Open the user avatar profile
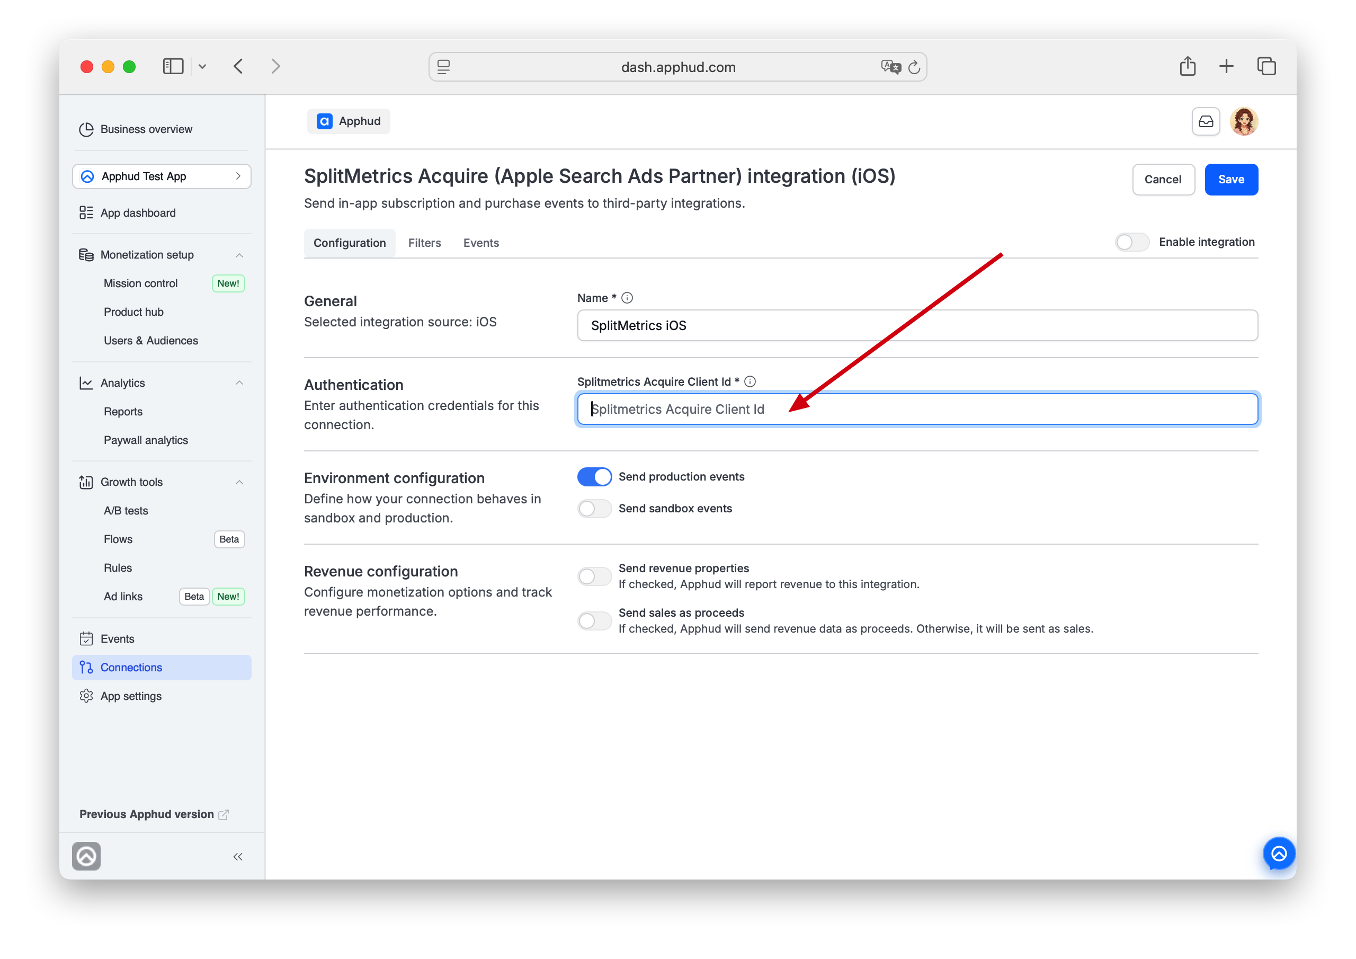The height and width of the screenshot is (959, 1356). (1244, 122)
